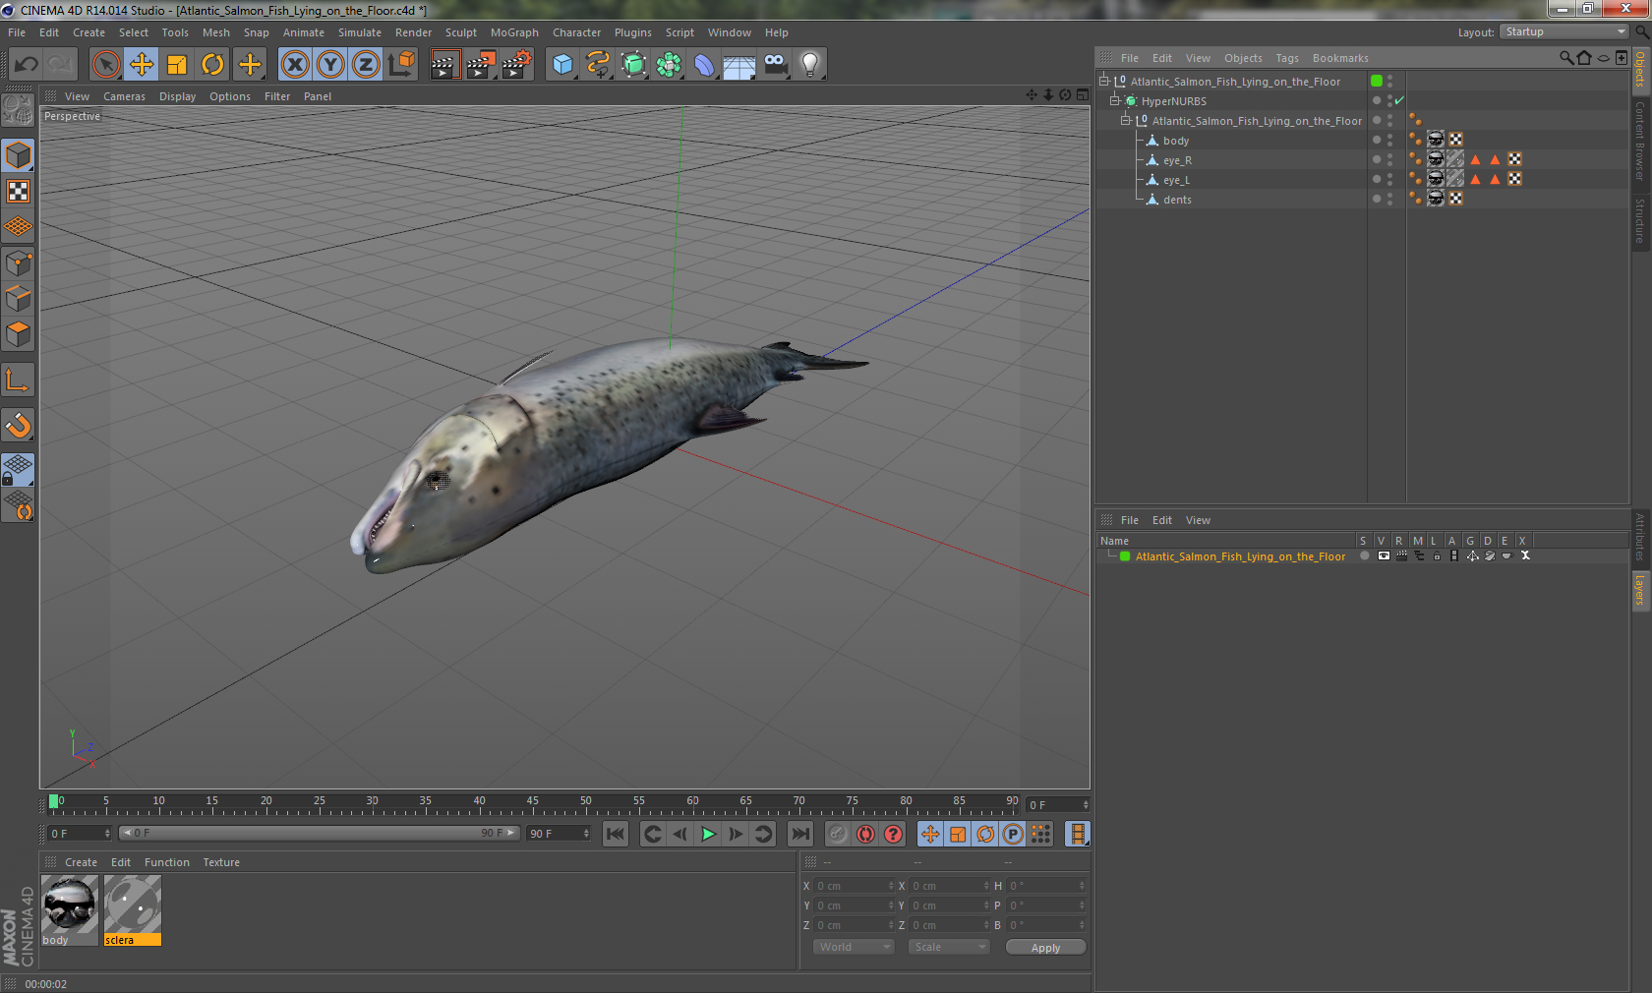
Task: Open the Array modeling objects icon
Action: pyautogui.click(x=669, y=65)
